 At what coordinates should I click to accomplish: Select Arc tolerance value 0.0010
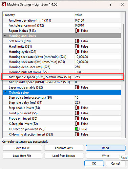80,25
